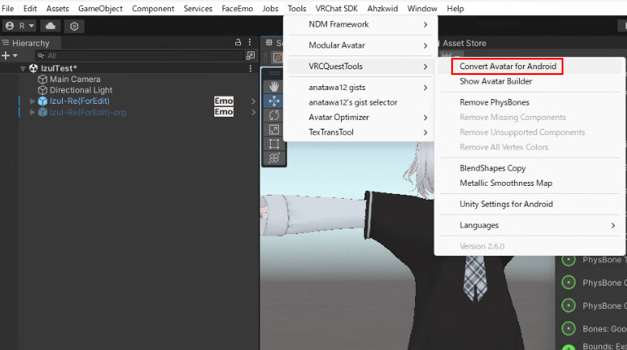
Task: Select the Move tool
Action: (x=274, y=101)
